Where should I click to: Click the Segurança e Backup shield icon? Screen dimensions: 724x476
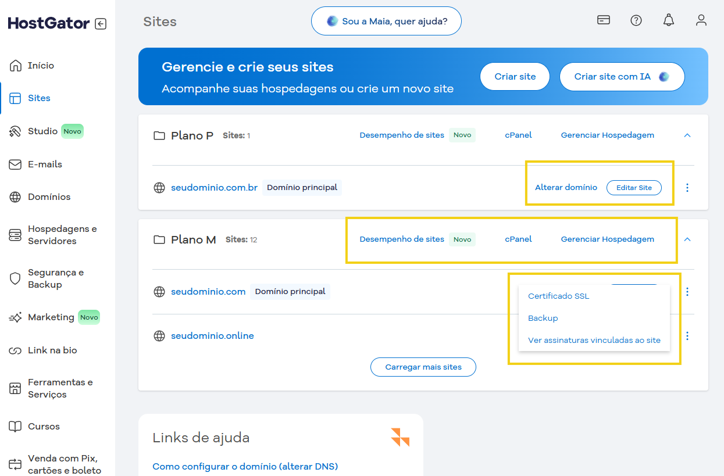16,278
